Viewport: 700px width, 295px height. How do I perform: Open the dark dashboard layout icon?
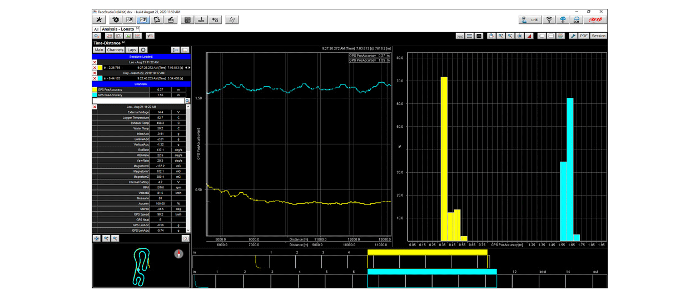(187, 20)
